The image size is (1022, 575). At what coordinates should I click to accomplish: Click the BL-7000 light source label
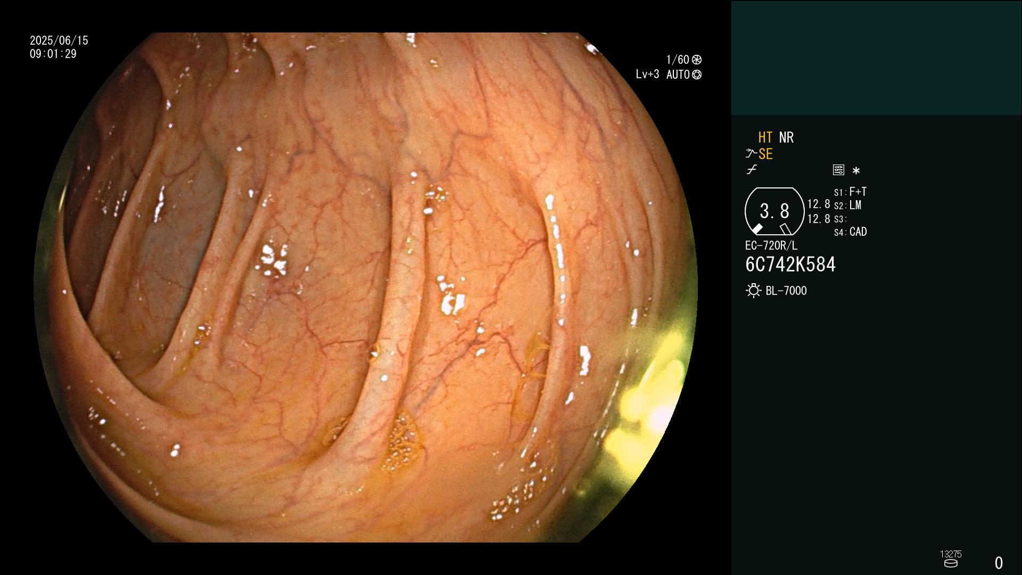pos(786,291)
